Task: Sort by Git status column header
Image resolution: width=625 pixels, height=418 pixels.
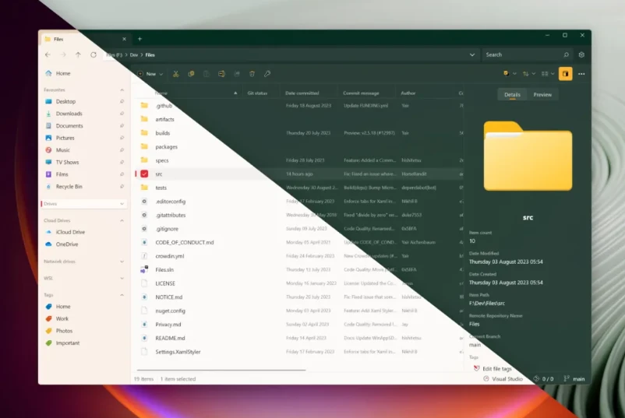Action: point(257,93)
